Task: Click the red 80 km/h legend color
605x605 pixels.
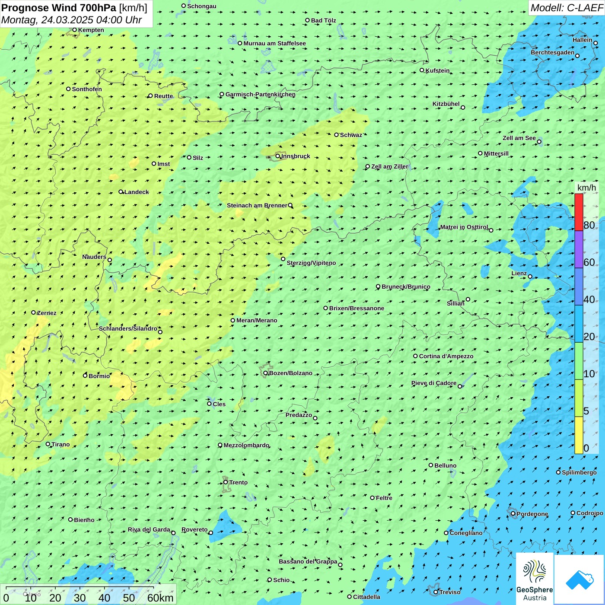Action: 579,212
